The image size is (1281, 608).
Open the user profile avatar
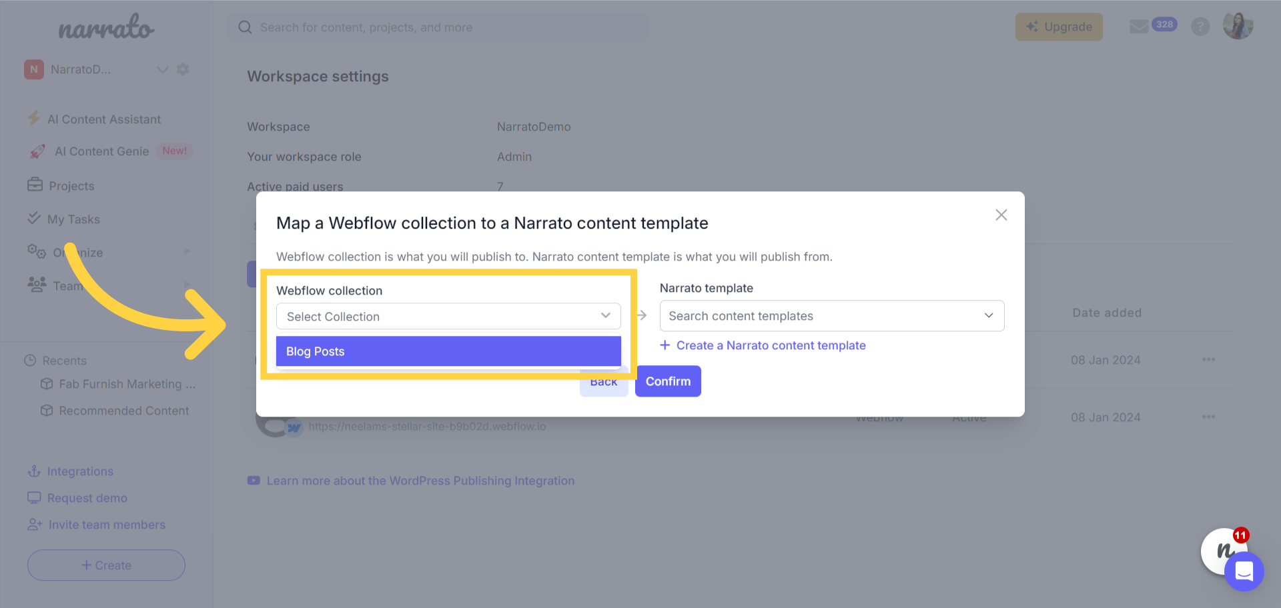1238,26
